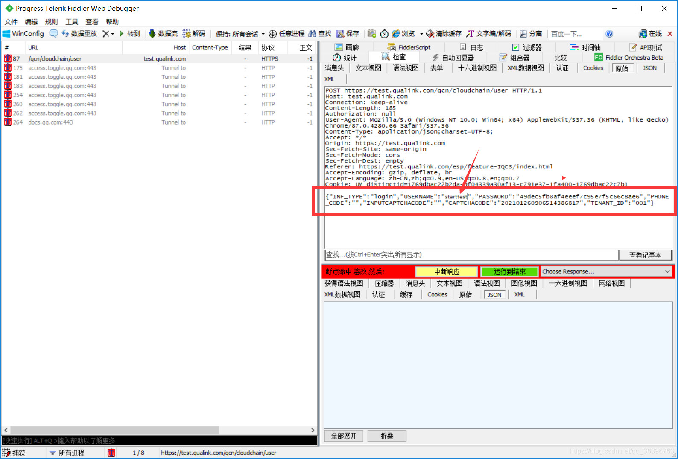The height and width of the screenshot is (459, 678).
Task: Click the 清除缓存 clear cache button
Action: click(444, 34)
